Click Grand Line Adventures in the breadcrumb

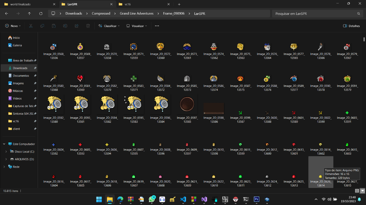point(137,13)
